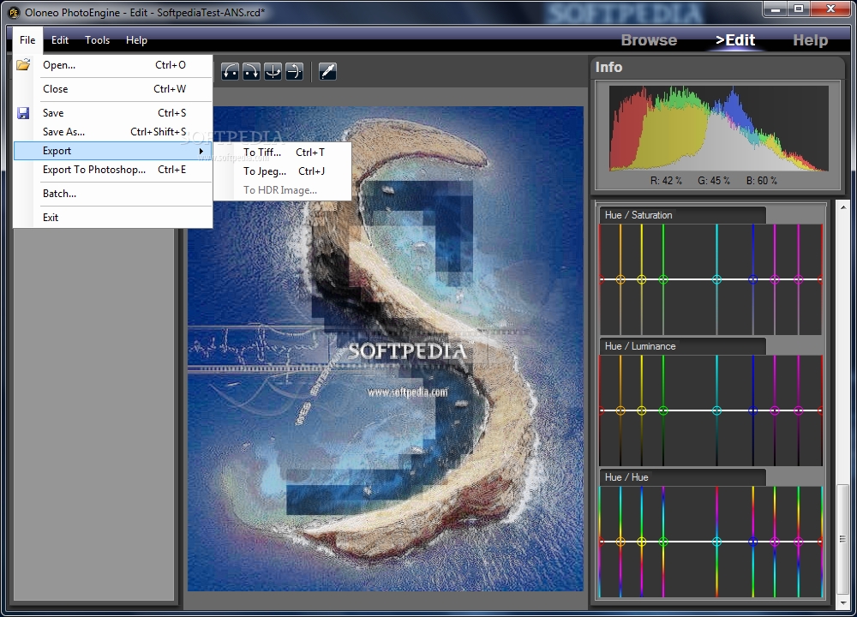The height and width of the screenshot is (617, 857).
Task: Click the scroll-up arrow of the right panel
Action: 842,207
